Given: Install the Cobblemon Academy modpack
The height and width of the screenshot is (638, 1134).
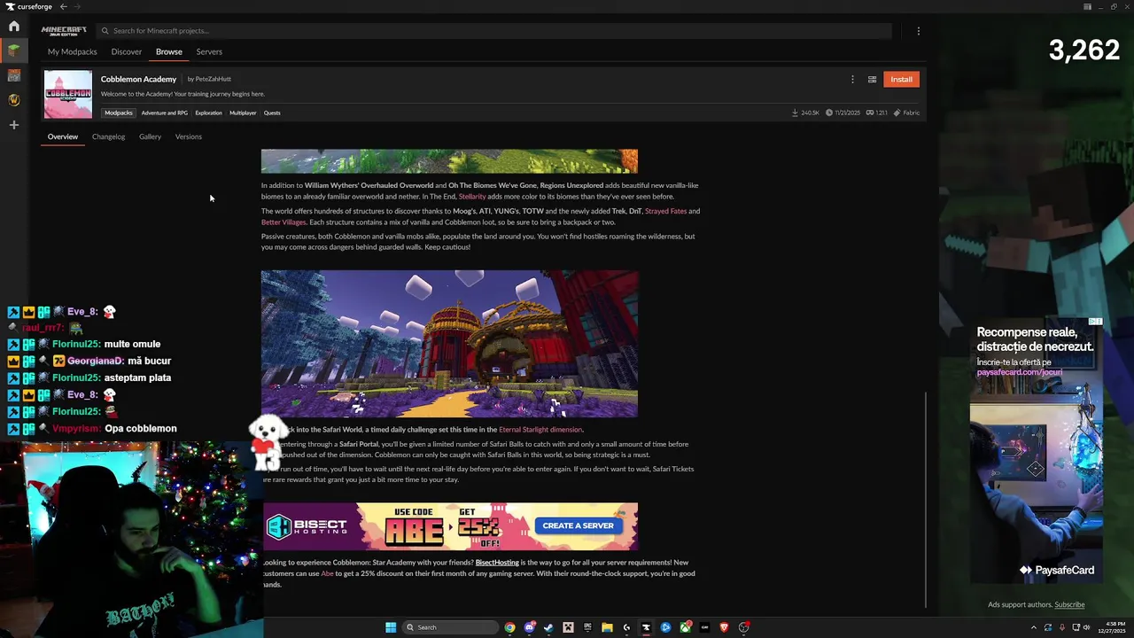Looking at the screenshot, I should pos(901,79).
